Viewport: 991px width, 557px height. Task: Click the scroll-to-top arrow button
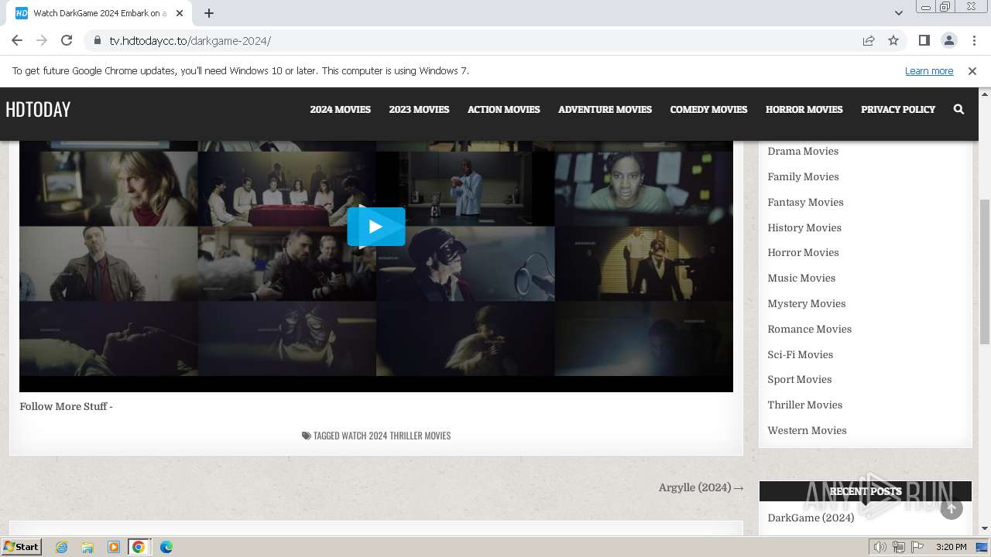pos(952,508)
